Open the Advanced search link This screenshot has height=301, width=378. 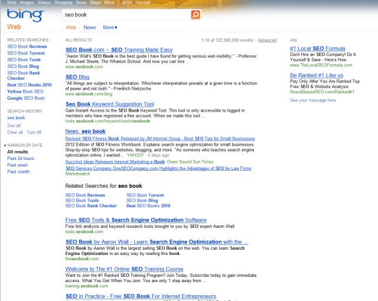[x=267, y=40]
